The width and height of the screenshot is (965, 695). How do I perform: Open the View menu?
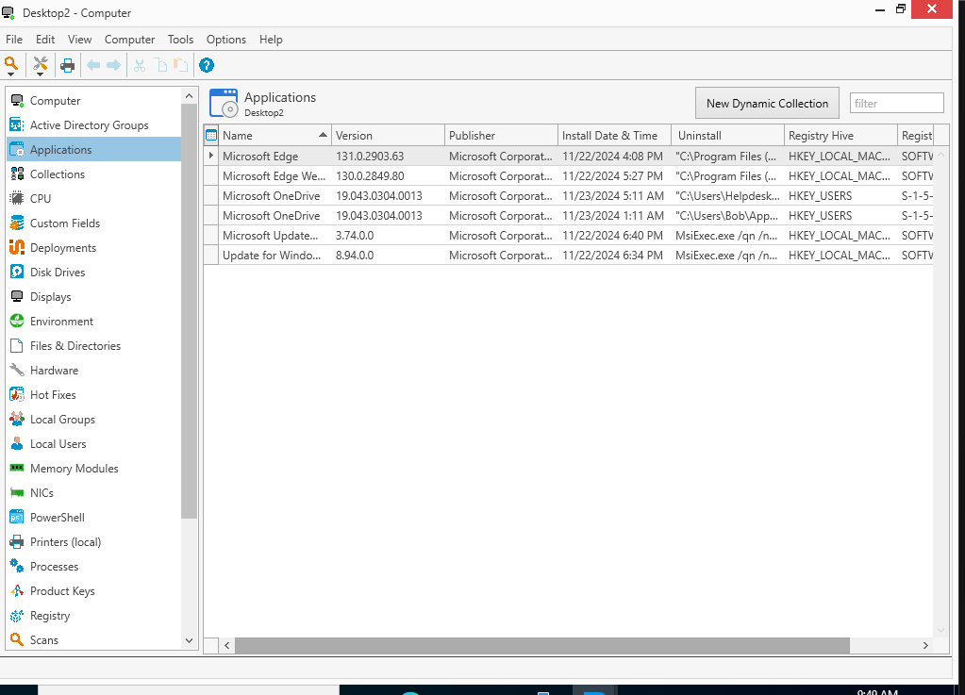coord(79,40)
